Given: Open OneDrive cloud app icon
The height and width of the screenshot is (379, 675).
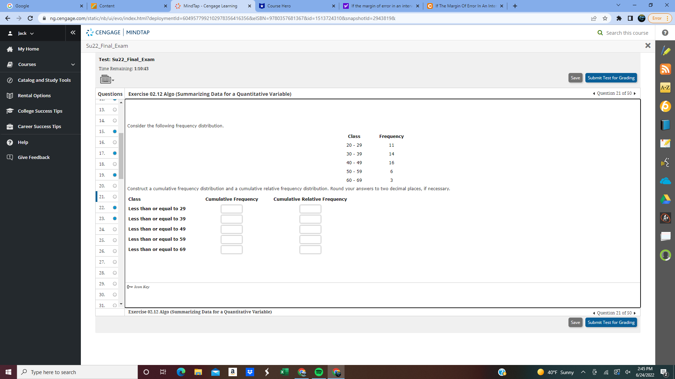Looking at the screenshot, I should [x=666, y=181].
